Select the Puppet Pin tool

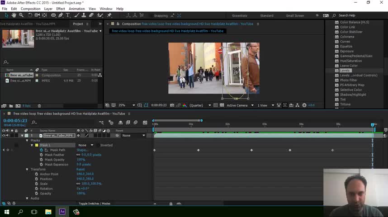pyautogui.click(x=109, y=15)
